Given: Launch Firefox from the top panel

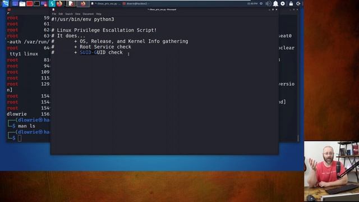Looking at the screenshot, I should [59, 3].
